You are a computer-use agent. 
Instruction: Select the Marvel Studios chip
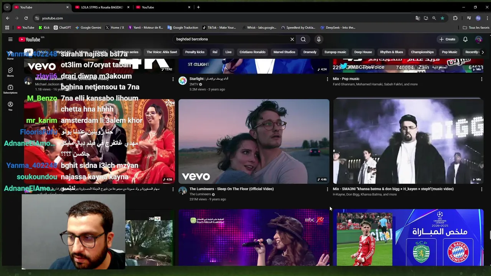(284, 52)
